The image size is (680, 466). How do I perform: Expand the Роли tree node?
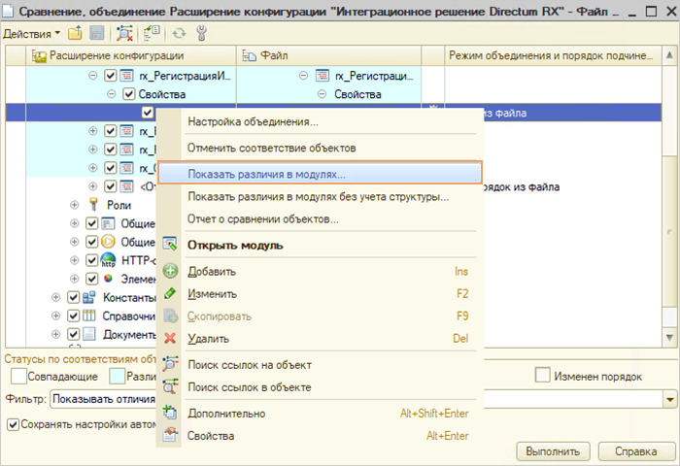pos(74,205)
